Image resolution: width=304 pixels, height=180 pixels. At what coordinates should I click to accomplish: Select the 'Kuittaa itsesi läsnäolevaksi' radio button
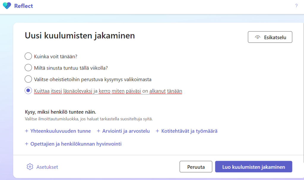coord(28,91)
